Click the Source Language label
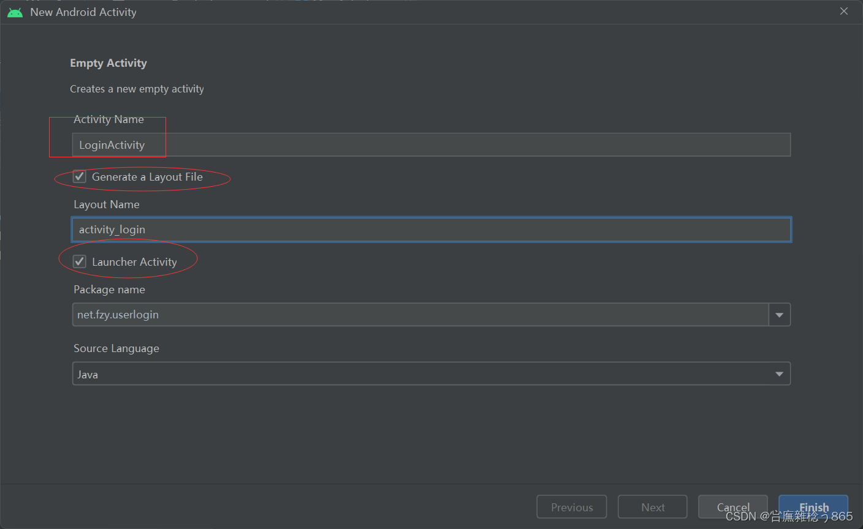 (x=116, y=348)
